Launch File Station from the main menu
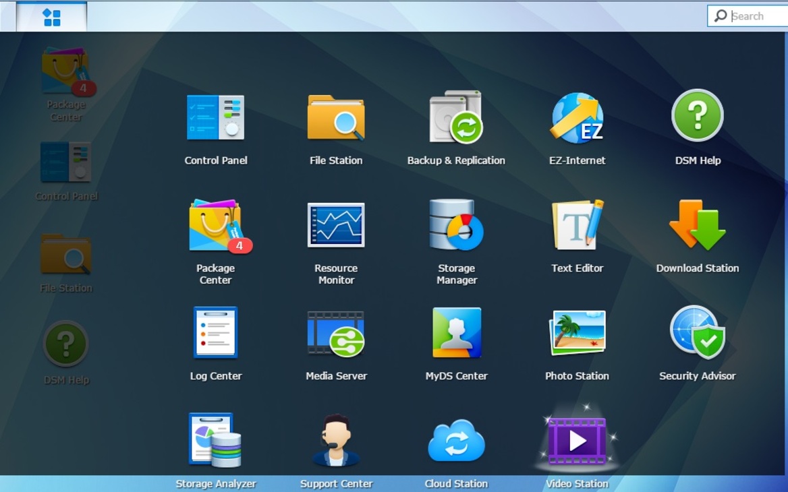Screen dimensions: 788x492 (x=336, y=117)
